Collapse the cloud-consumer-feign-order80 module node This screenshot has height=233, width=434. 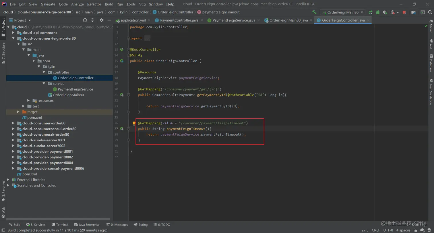click(x=13, y=38)
